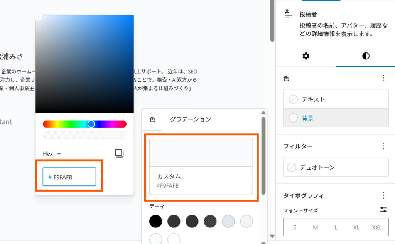Pick the black theme color swatch
Image resolution: width=395 pixels, height=244 pixels.
click(x=156, y=221)
